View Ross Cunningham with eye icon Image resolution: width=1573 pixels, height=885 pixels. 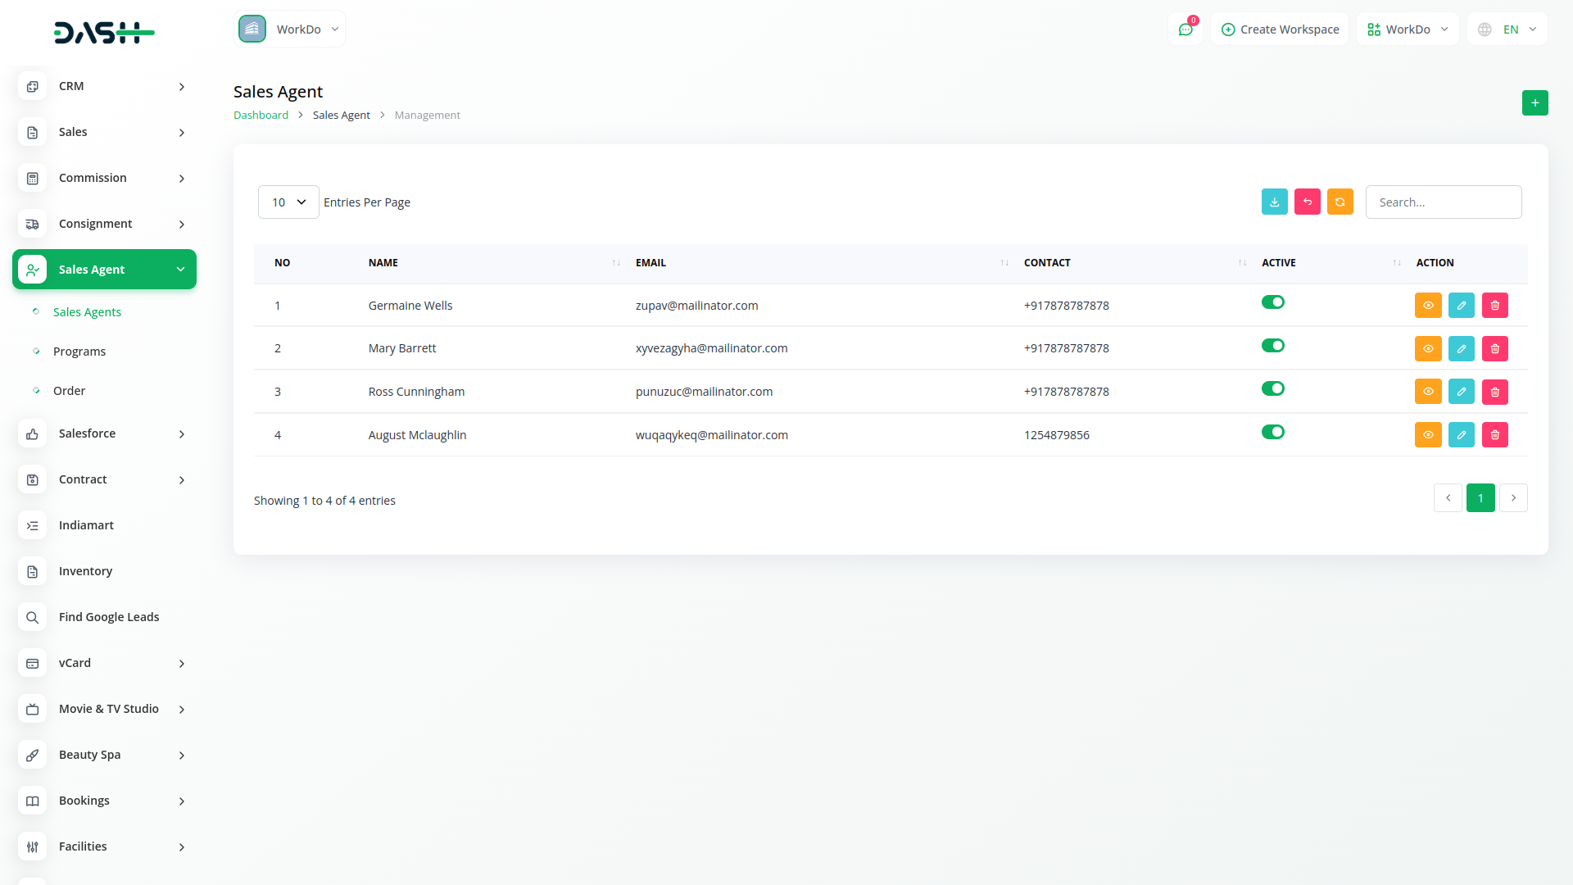tap(1428, 392)
